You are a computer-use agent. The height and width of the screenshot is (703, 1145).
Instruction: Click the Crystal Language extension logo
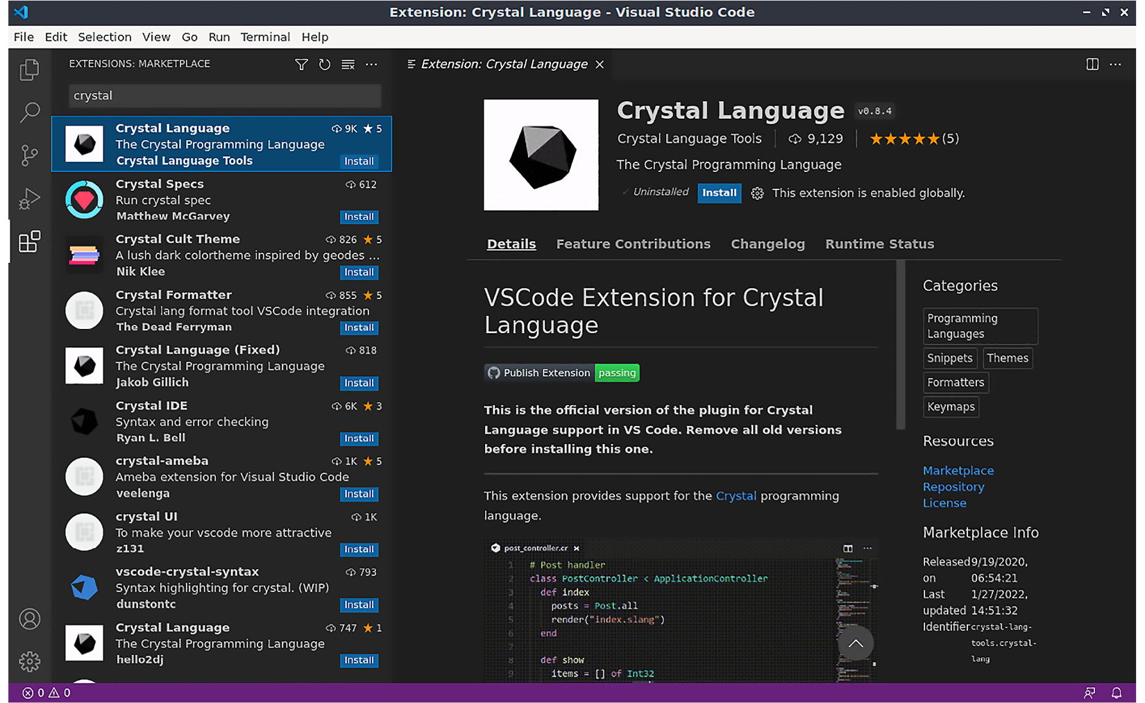[541, 155]
